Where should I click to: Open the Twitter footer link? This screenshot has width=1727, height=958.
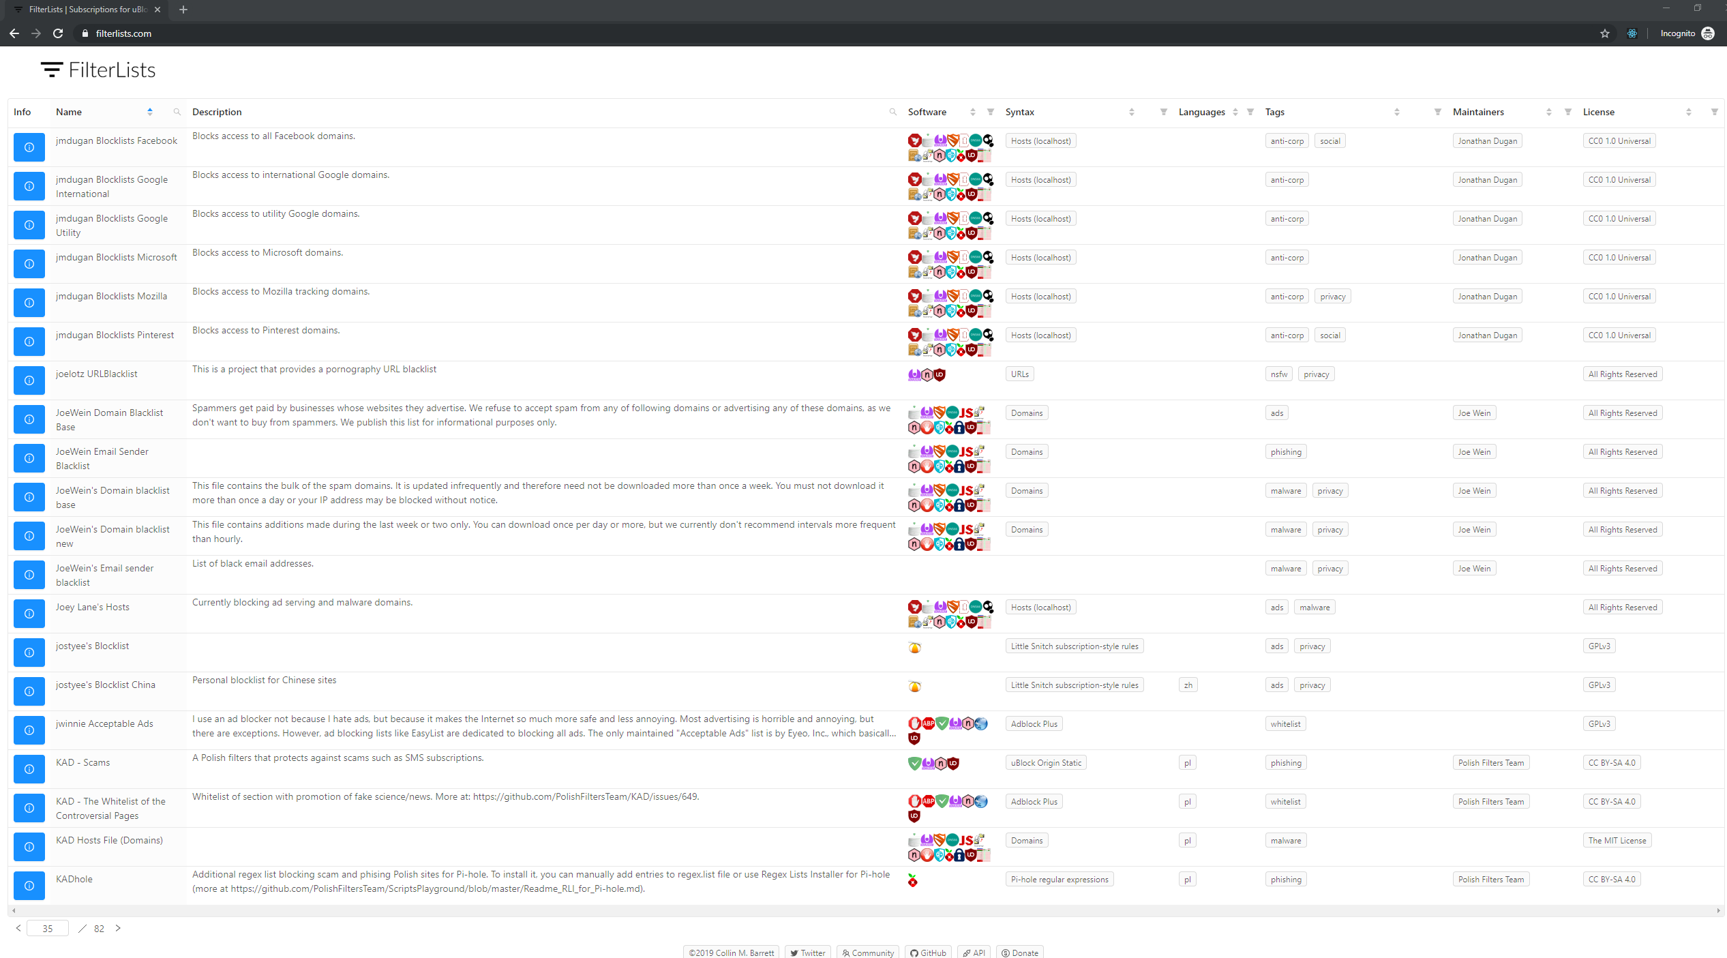point(808,953)
